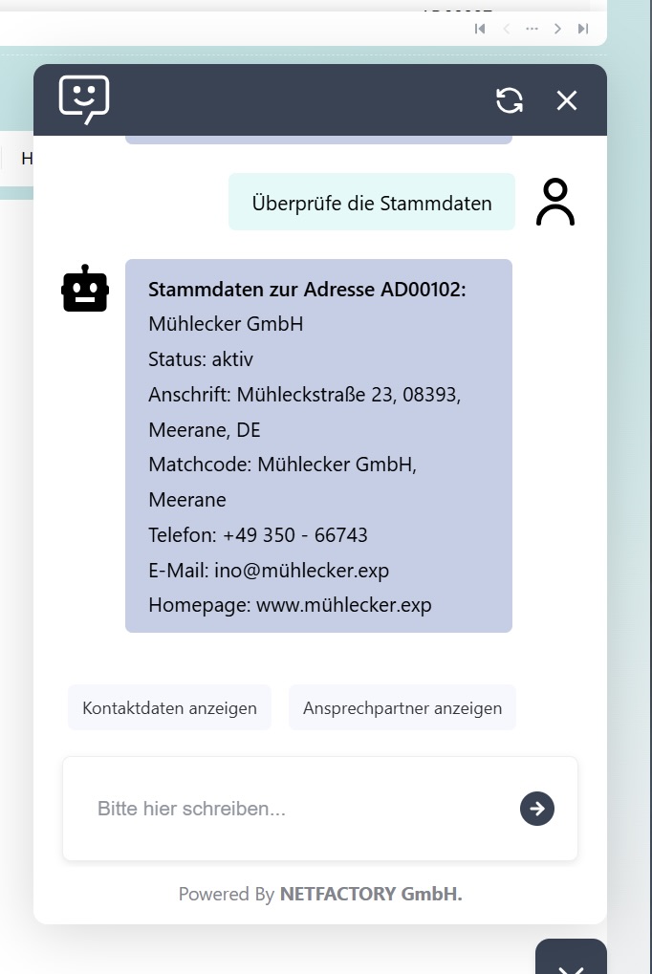Select 'Kontaktdaten anzeigen' quick reply
Viewport: 652px width, 974px height.
[169, 708]
